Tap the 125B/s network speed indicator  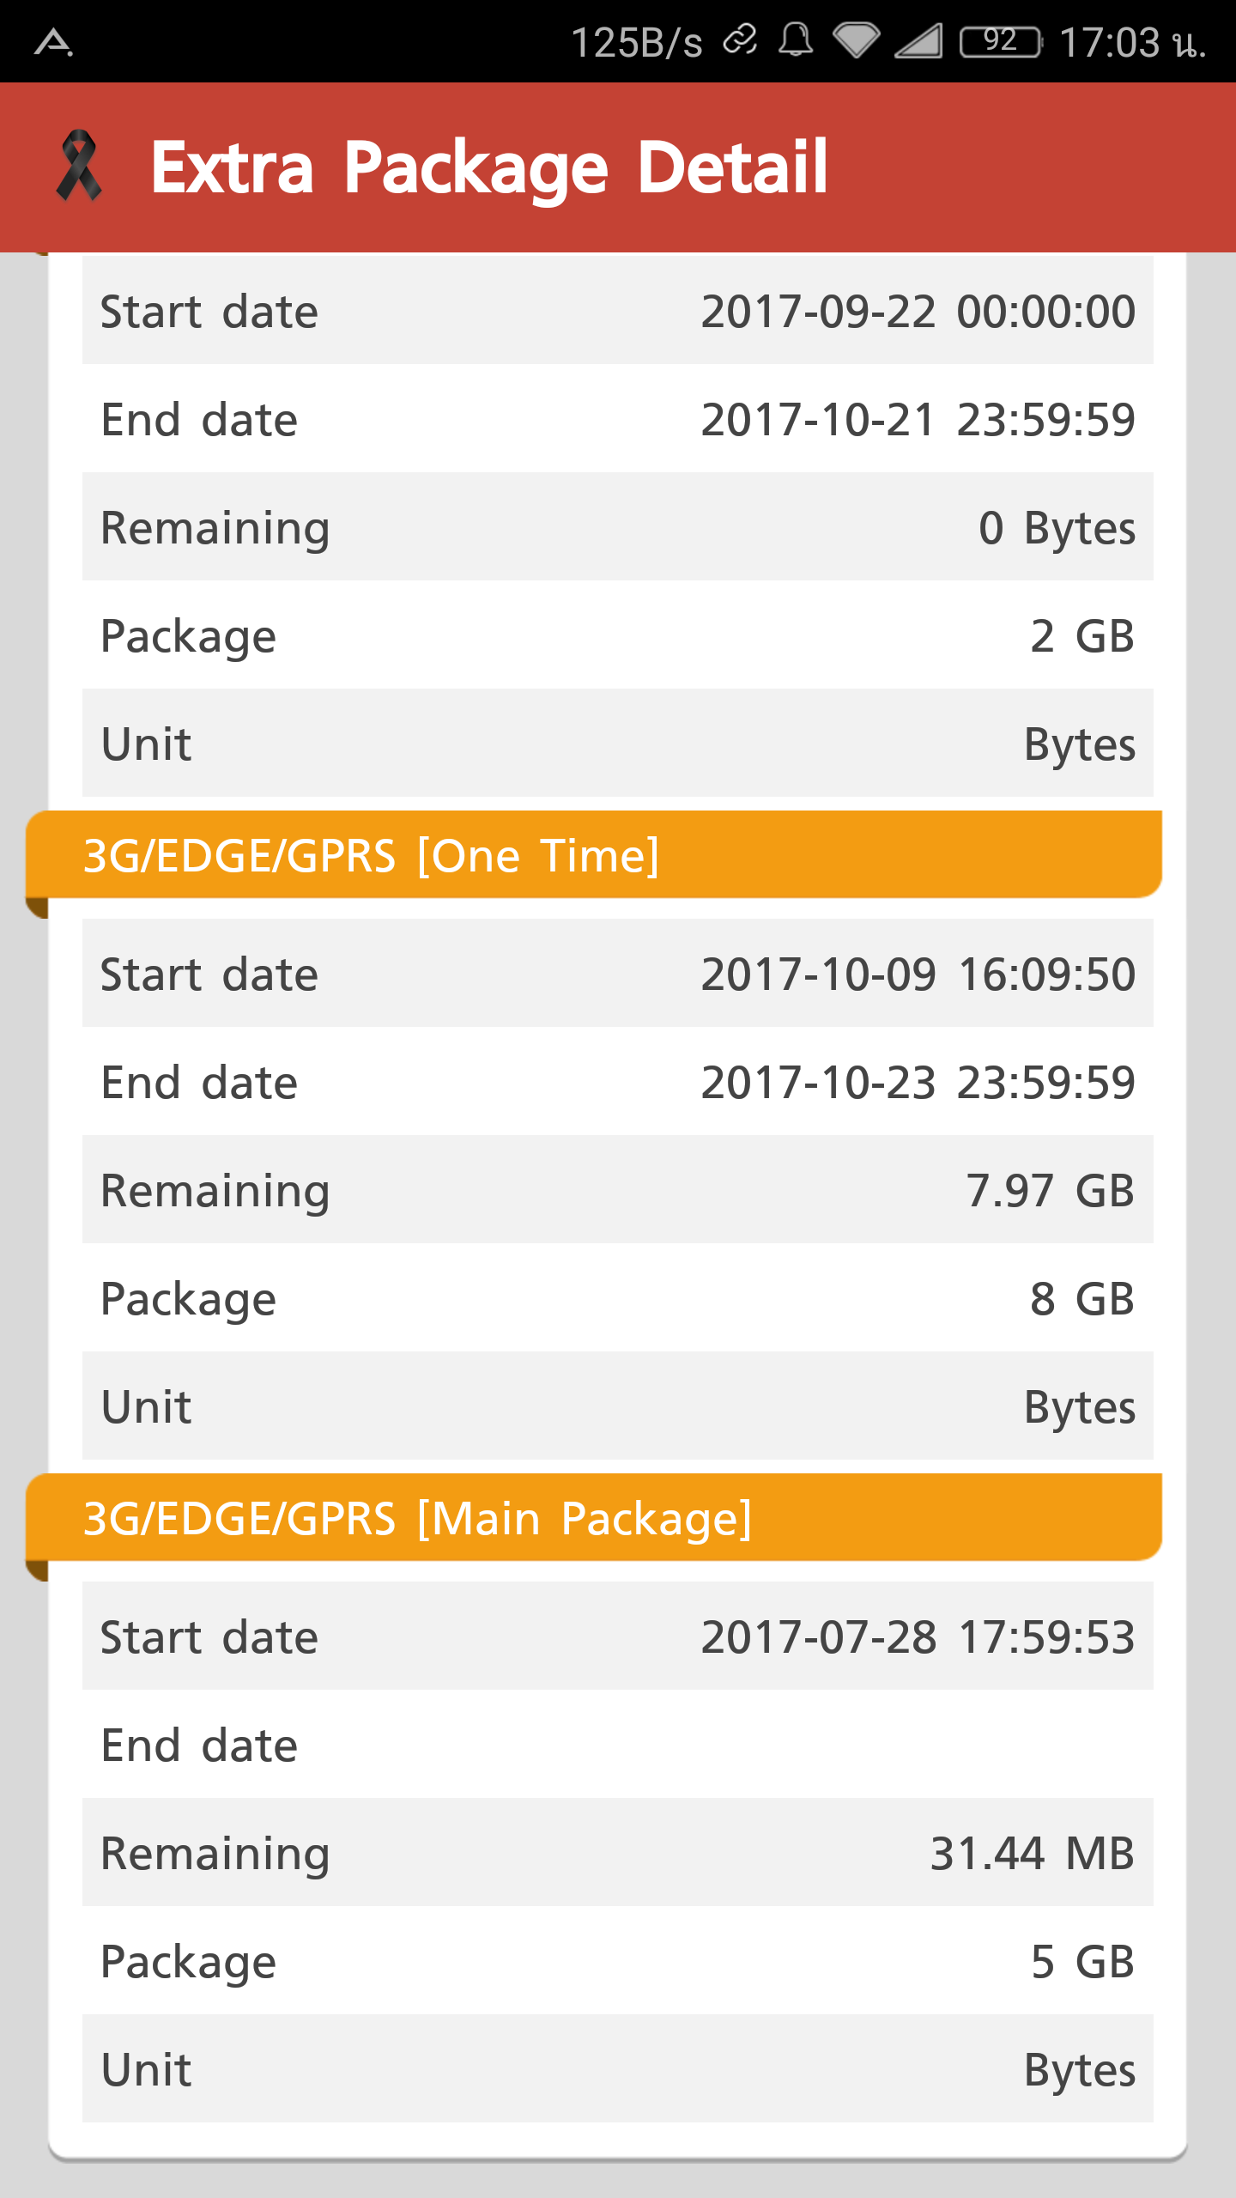[x=637, y=42]
